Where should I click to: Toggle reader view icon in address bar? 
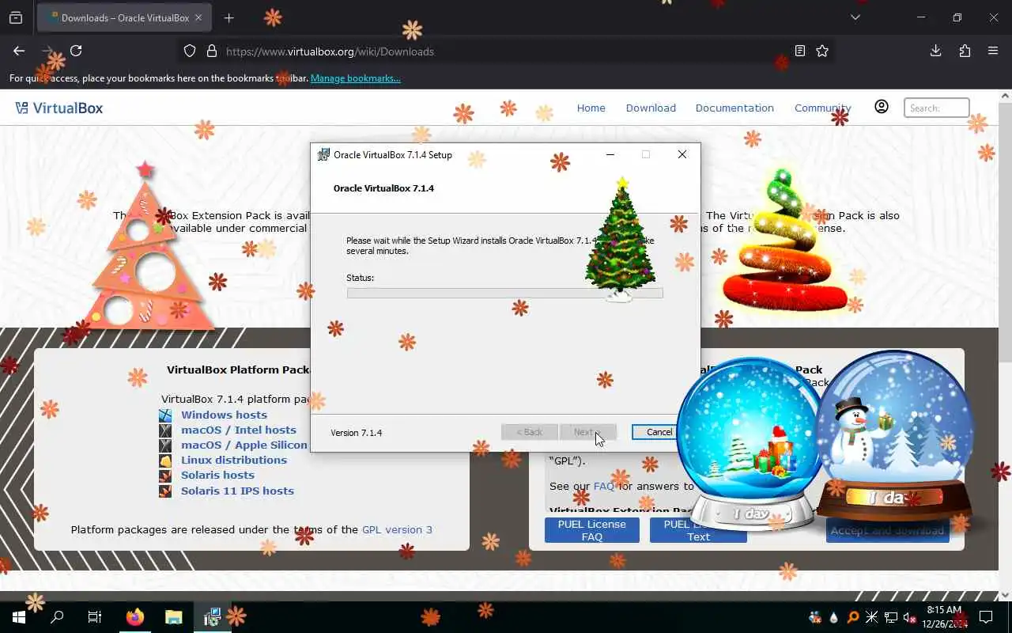coord(800,51)
